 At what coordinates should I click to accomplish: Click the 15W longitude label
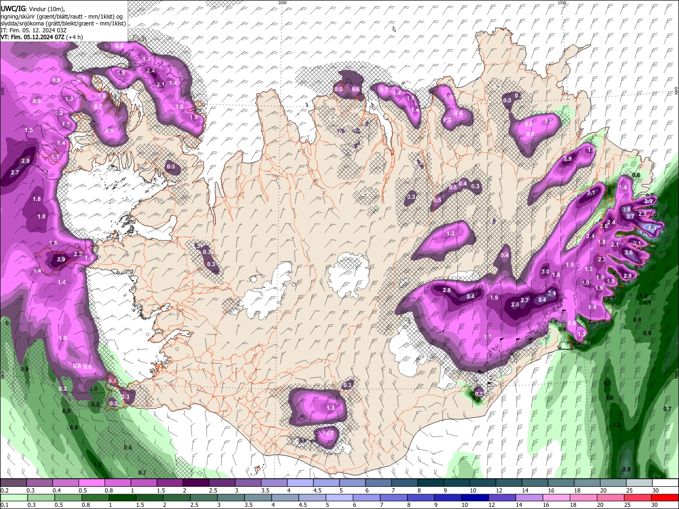point(562,2)
